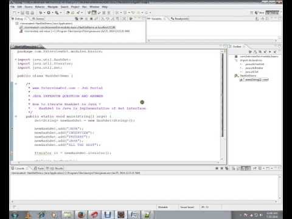Select the Debug perspective button
The width and height of the screenshot is (292, 219).
coord(272,13)
